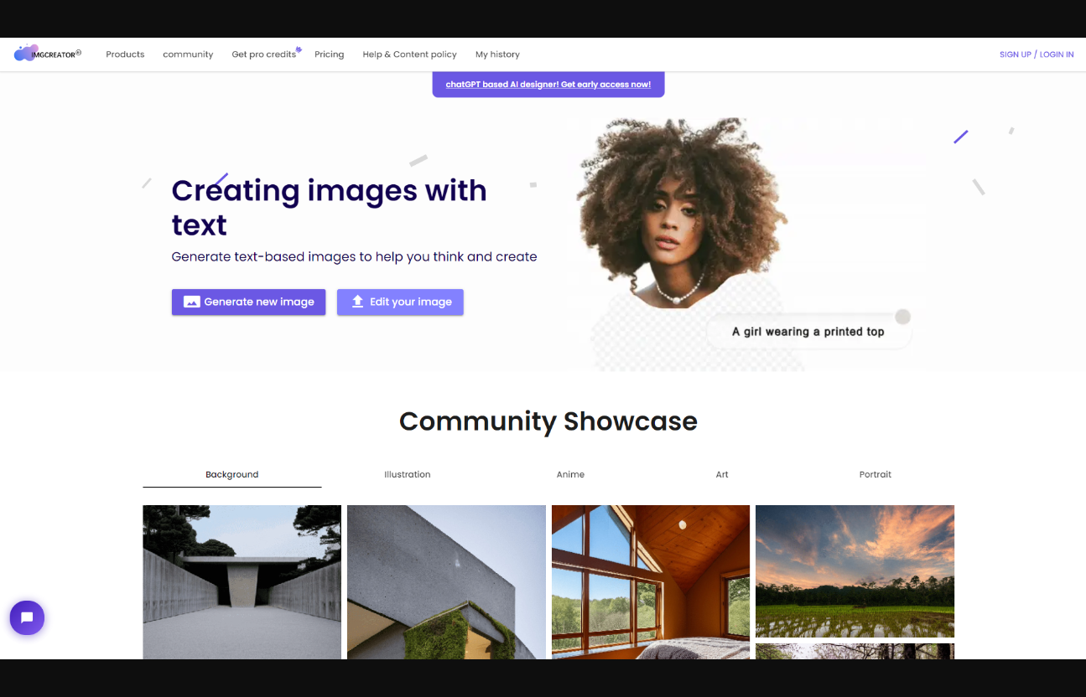Screen dimensions: 1086x697
Task: Switch to the Anime tab
Action: pos(570,475)
